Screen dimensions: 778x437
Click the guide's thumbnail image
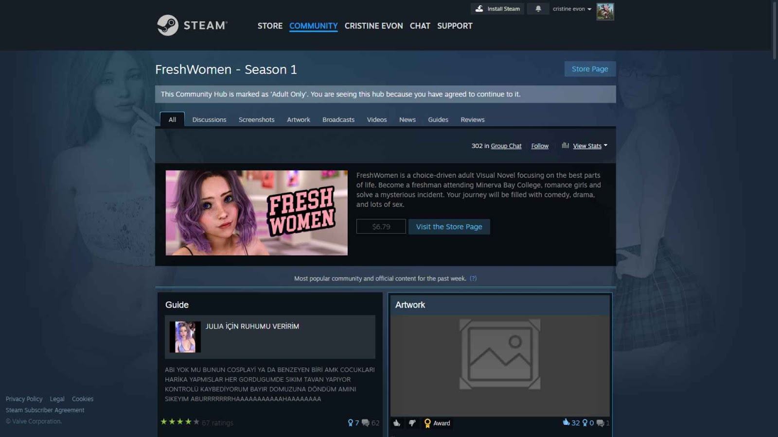coord(185,337)
